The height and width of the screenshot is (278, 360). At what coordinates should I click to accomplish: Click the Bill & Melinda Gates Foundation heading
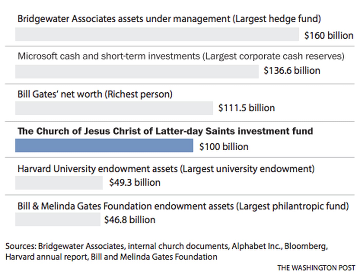click(183, 206)
